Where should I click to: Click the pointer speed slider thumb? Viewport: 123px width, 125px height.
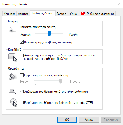(49, 34)
